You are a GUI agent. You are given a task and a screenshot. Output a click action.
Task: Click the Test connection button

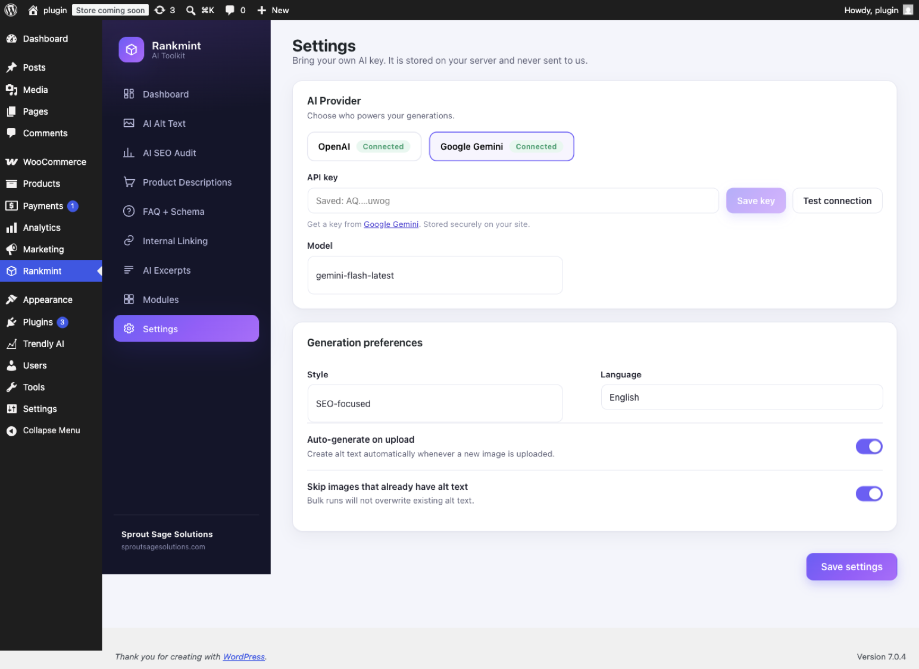(837, 201)
